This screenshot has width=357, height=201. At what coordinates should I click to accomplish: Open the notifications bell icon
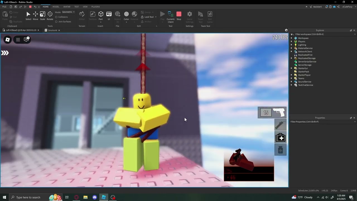point(326,7)
